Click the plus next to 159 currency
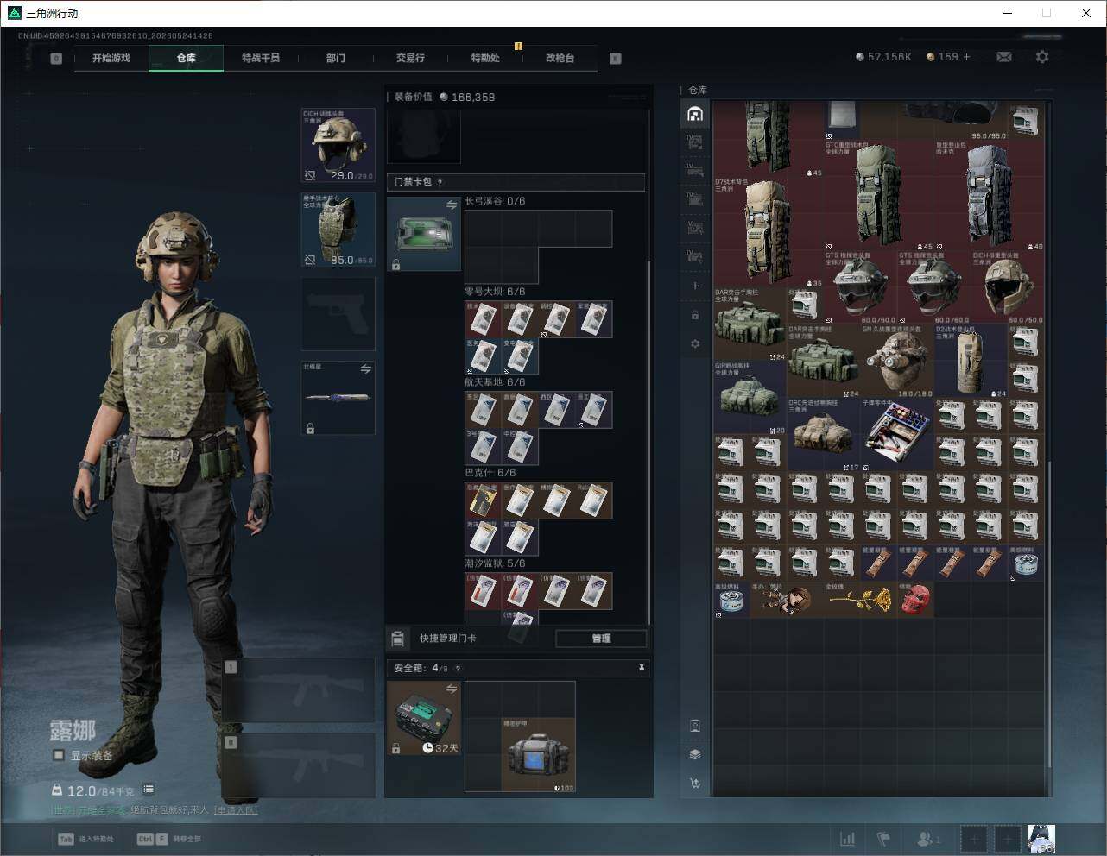The height and width of the screenshot is (856, 1107). (966, 57)
